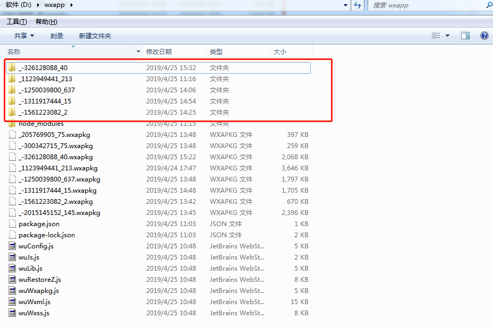The image size is (493, 328).
Task: Select the package-lock.json file icon
Action: (x=12, y=235)
